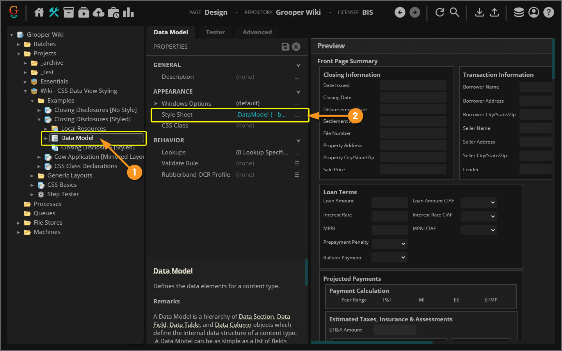The image size is (562, 351).
Task: Click the Date Issued input field
Action: tap(413, 85)
